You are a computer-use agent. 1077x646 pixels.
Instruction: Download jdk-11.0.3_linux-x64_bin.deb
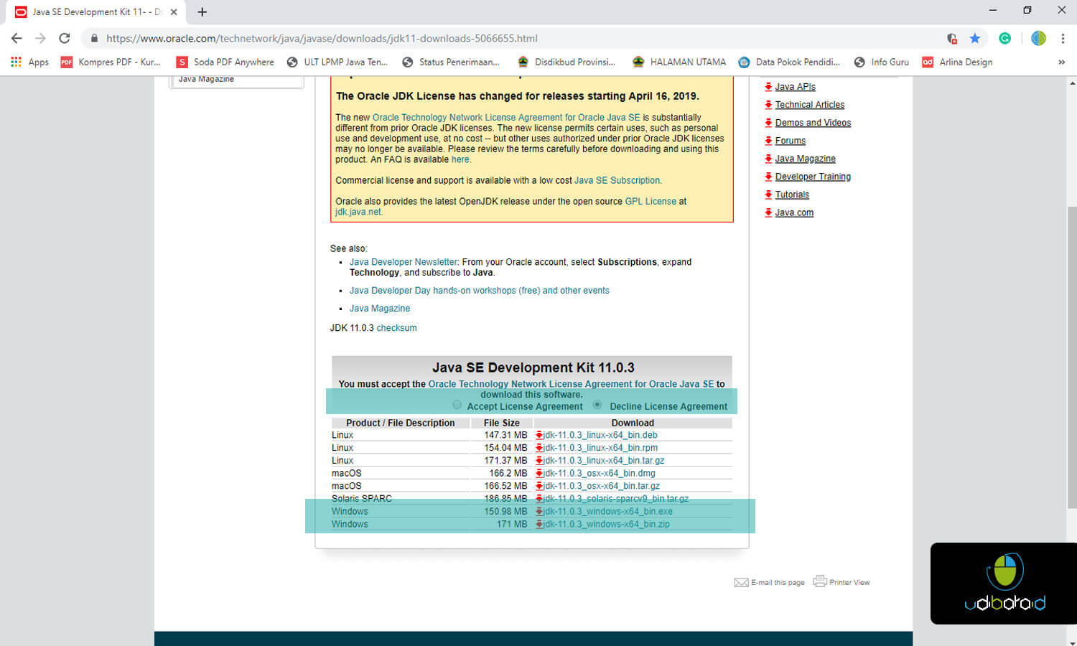600,435
